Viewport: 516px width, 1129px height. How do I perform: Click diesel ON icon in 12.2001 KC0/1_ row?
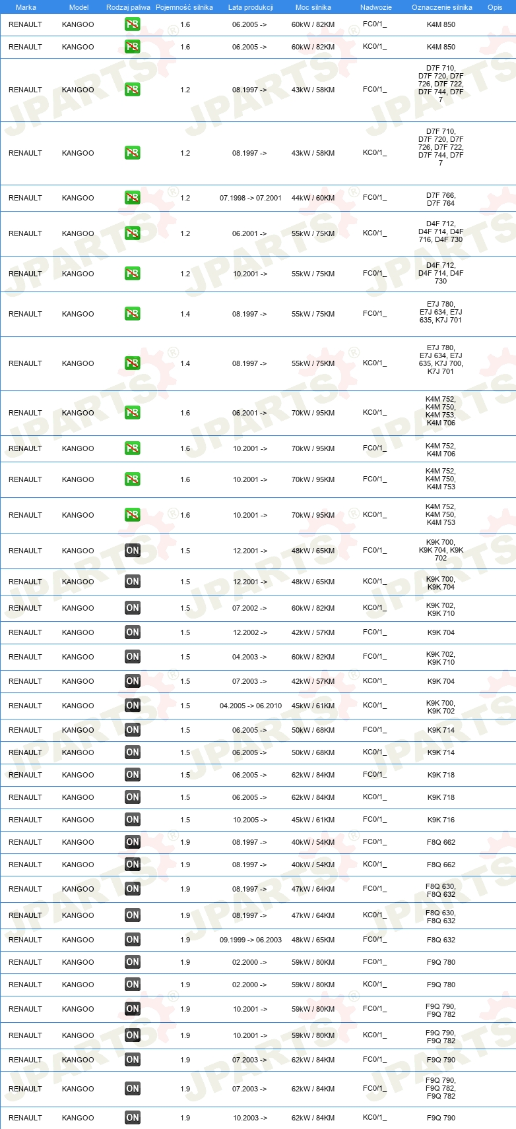133,582
